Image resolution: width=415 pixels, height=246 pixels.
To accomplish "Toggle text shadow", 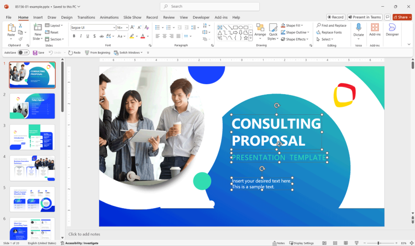I will click(94, 36).
